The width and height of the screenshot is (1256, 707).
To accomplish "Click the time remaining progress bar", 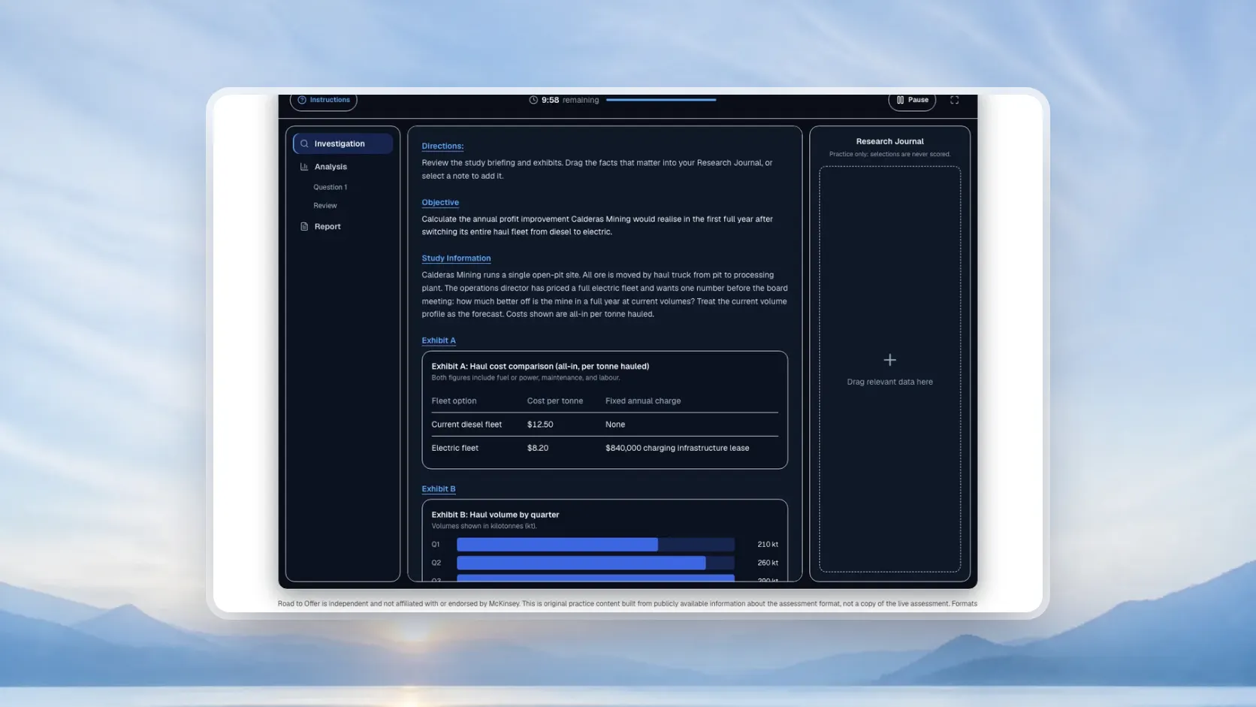I will (661, 100).
